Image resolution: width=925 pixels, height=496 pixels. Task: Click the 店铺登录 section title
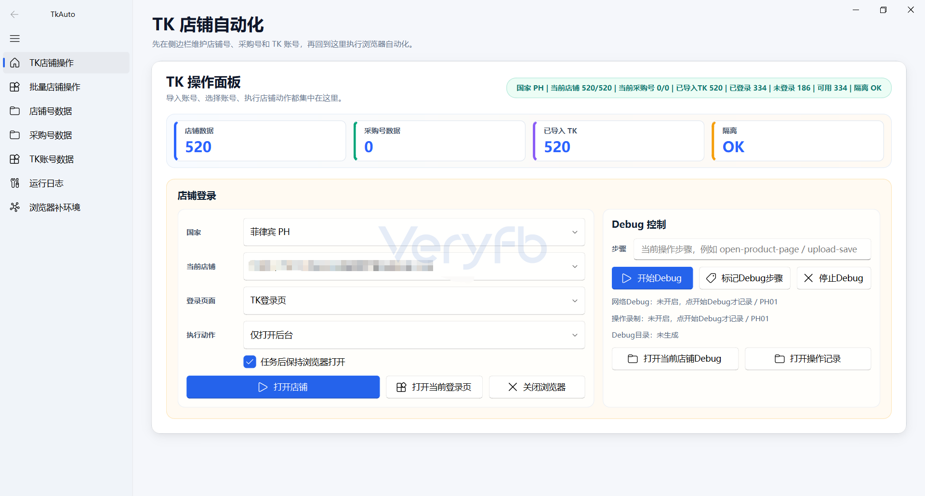[197, 196]
